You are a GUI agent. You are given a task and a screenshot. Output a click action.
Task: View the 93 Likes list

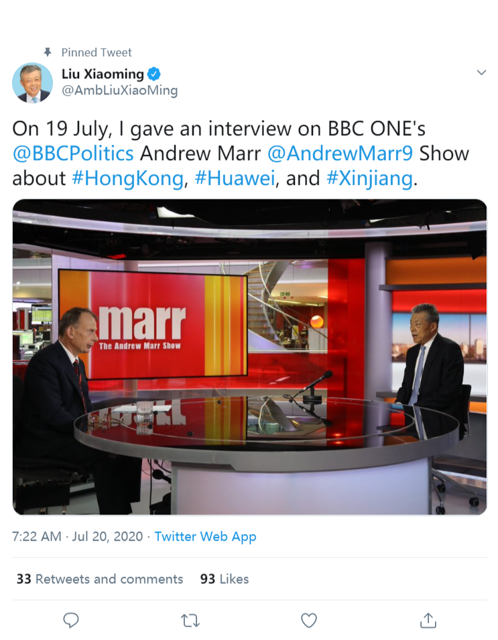point(224,579)
